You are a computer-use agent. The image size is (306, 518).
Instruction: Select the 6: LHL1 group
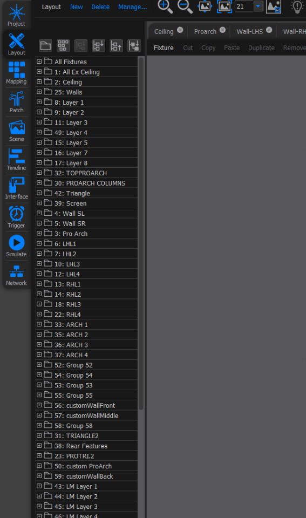(x=86, y=243)
